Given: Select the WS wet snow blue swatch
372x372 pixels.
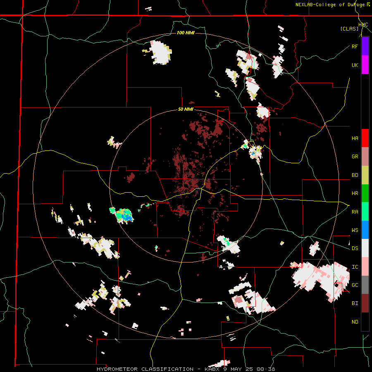Looking at the screenshot, I should click(x=365, y=230).
